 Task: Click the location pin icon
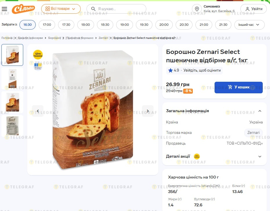197,9
